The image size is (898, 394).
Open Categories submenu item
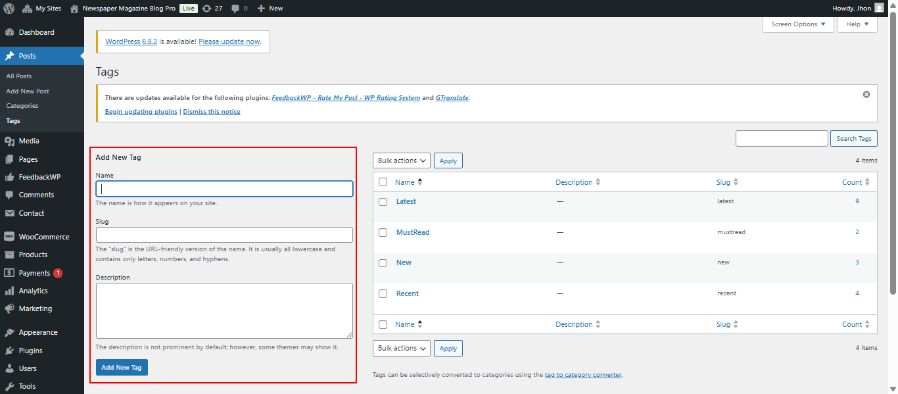pos(22,106)
